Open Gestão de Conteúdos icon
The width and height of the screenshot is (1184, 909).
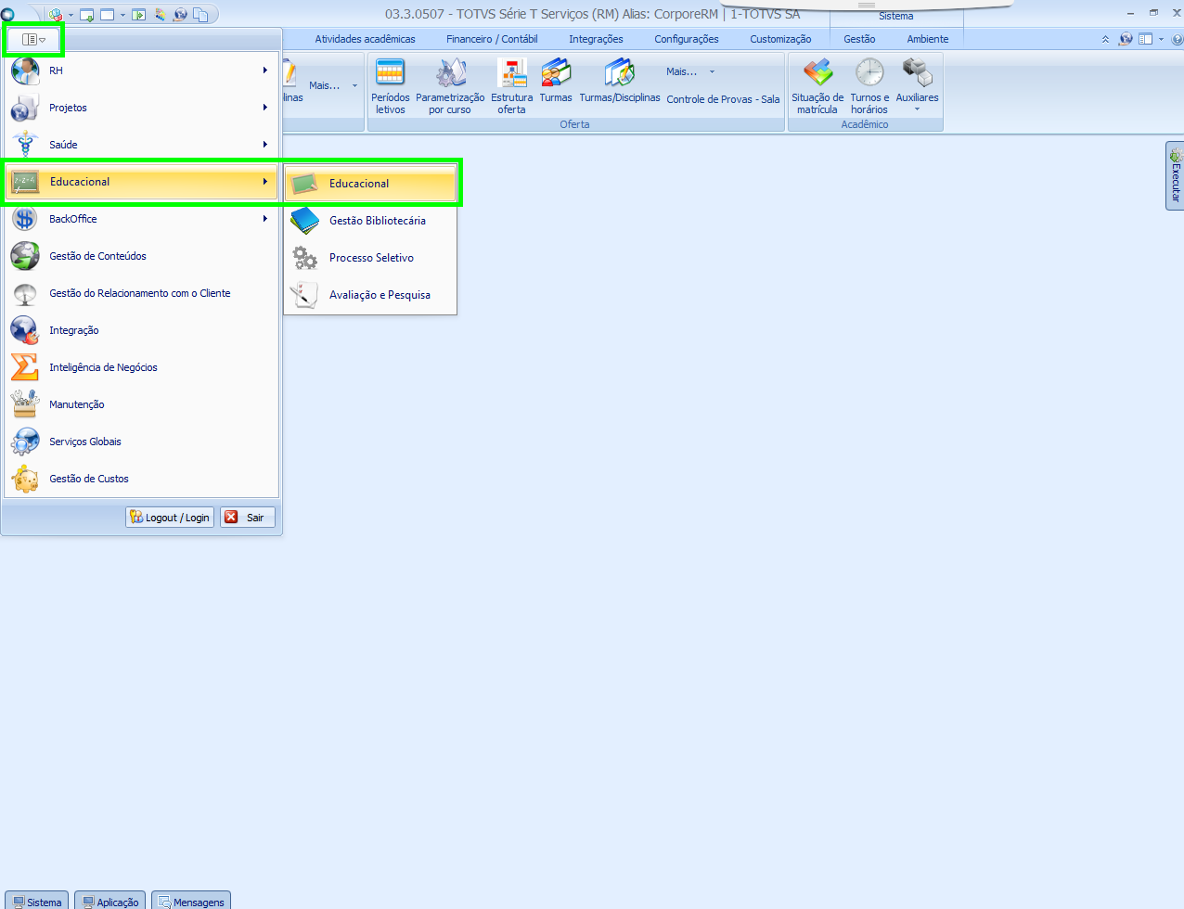(x=25, y=257)
